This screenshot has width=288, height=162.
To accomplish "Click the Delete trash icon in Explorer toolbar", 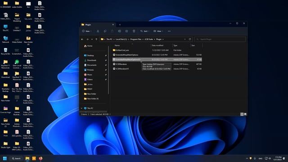I will [x=134, y=31].
